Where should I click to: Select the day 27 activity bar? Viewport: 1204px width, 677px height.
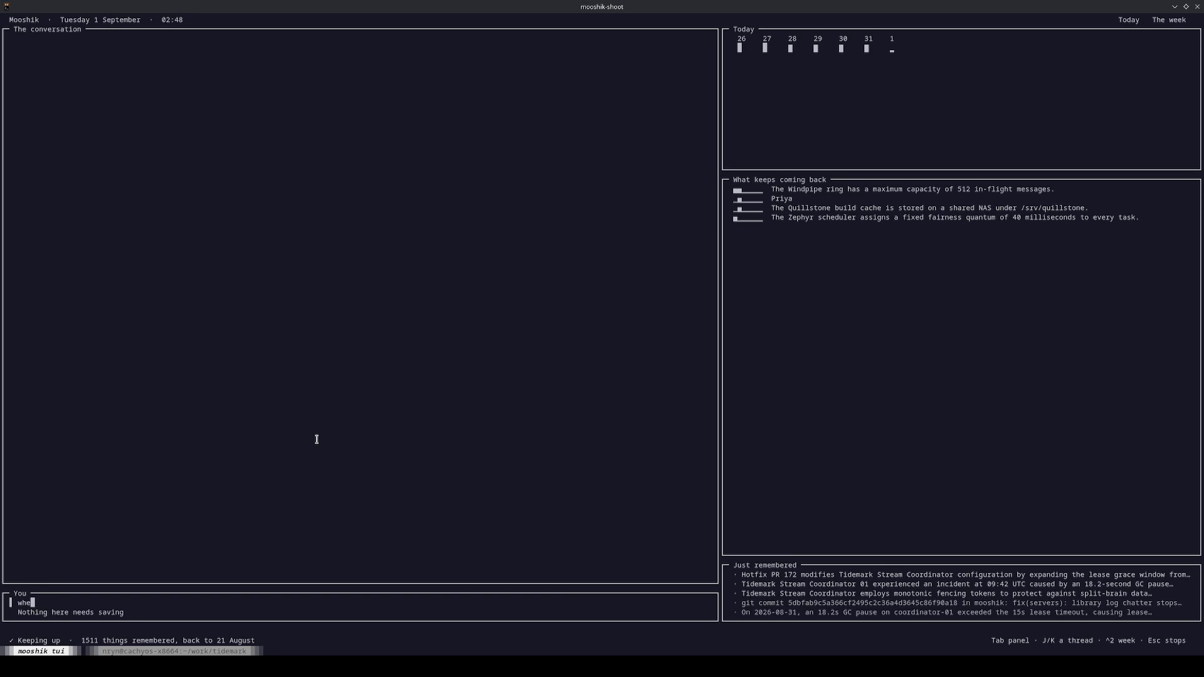tap(765, 48)
